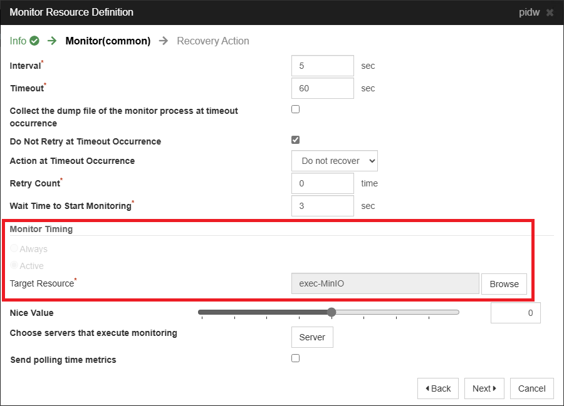Open the Action at Timeout Occurrence dropdown
564x406 pixels.
coord(334,161)
